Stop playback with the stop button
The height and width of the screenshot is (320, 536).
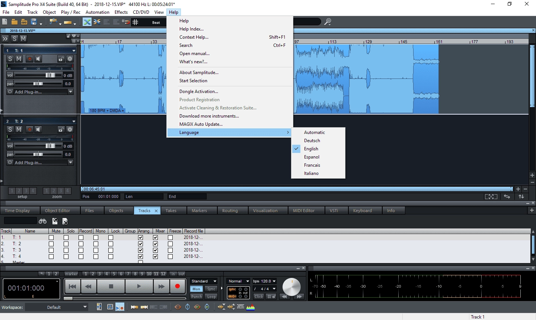pyautogui.click(x=111, y=286)
